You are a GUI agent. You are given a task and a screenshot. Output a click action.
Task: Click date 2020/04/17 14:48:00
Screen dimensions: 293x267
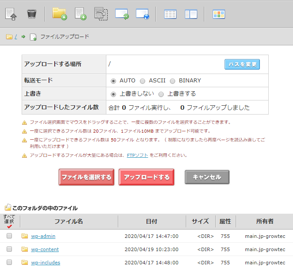(151, 263)
